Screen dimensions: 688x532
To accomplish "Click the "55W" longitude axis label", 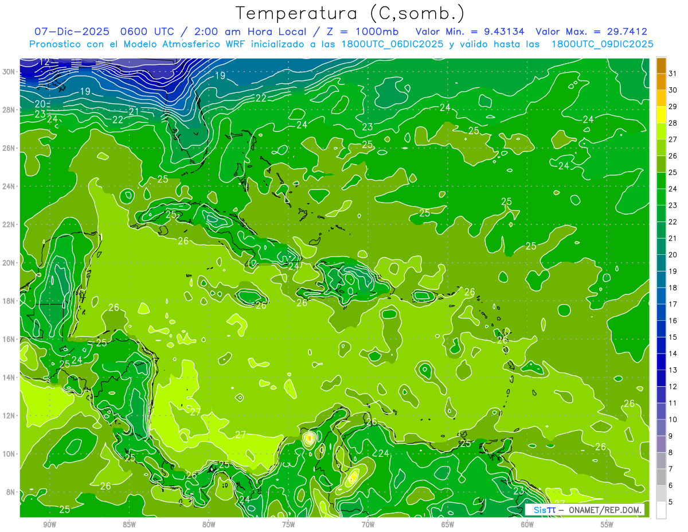I will 607,525.
